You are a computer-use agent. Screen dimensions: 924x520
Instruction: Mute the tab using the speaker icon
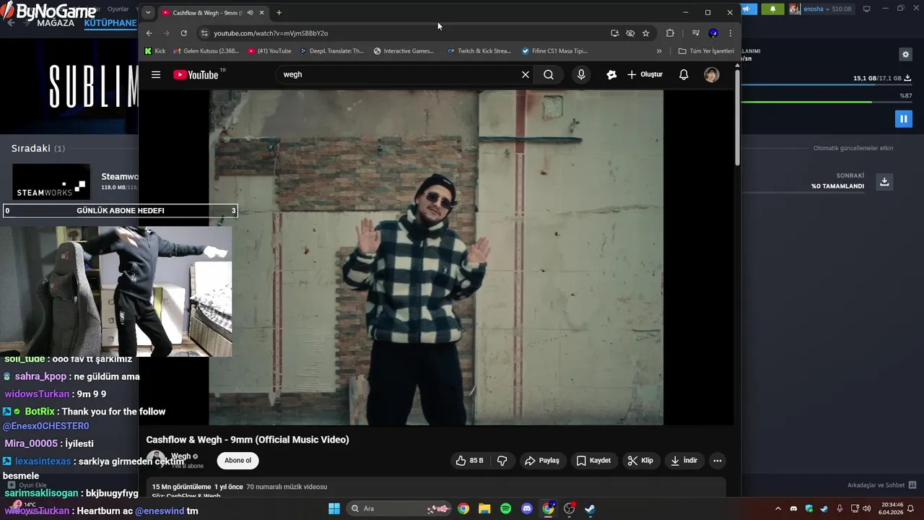coord(250,13)
